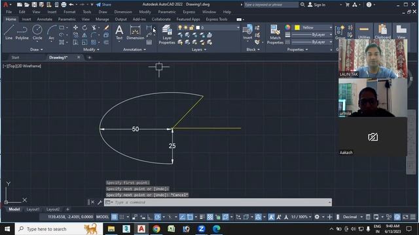Open the Dimension menu

123,12
